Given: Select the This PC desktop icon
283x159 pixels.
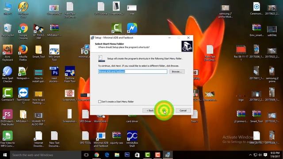Looking at the screenshot, I should (x=8, y=9).
